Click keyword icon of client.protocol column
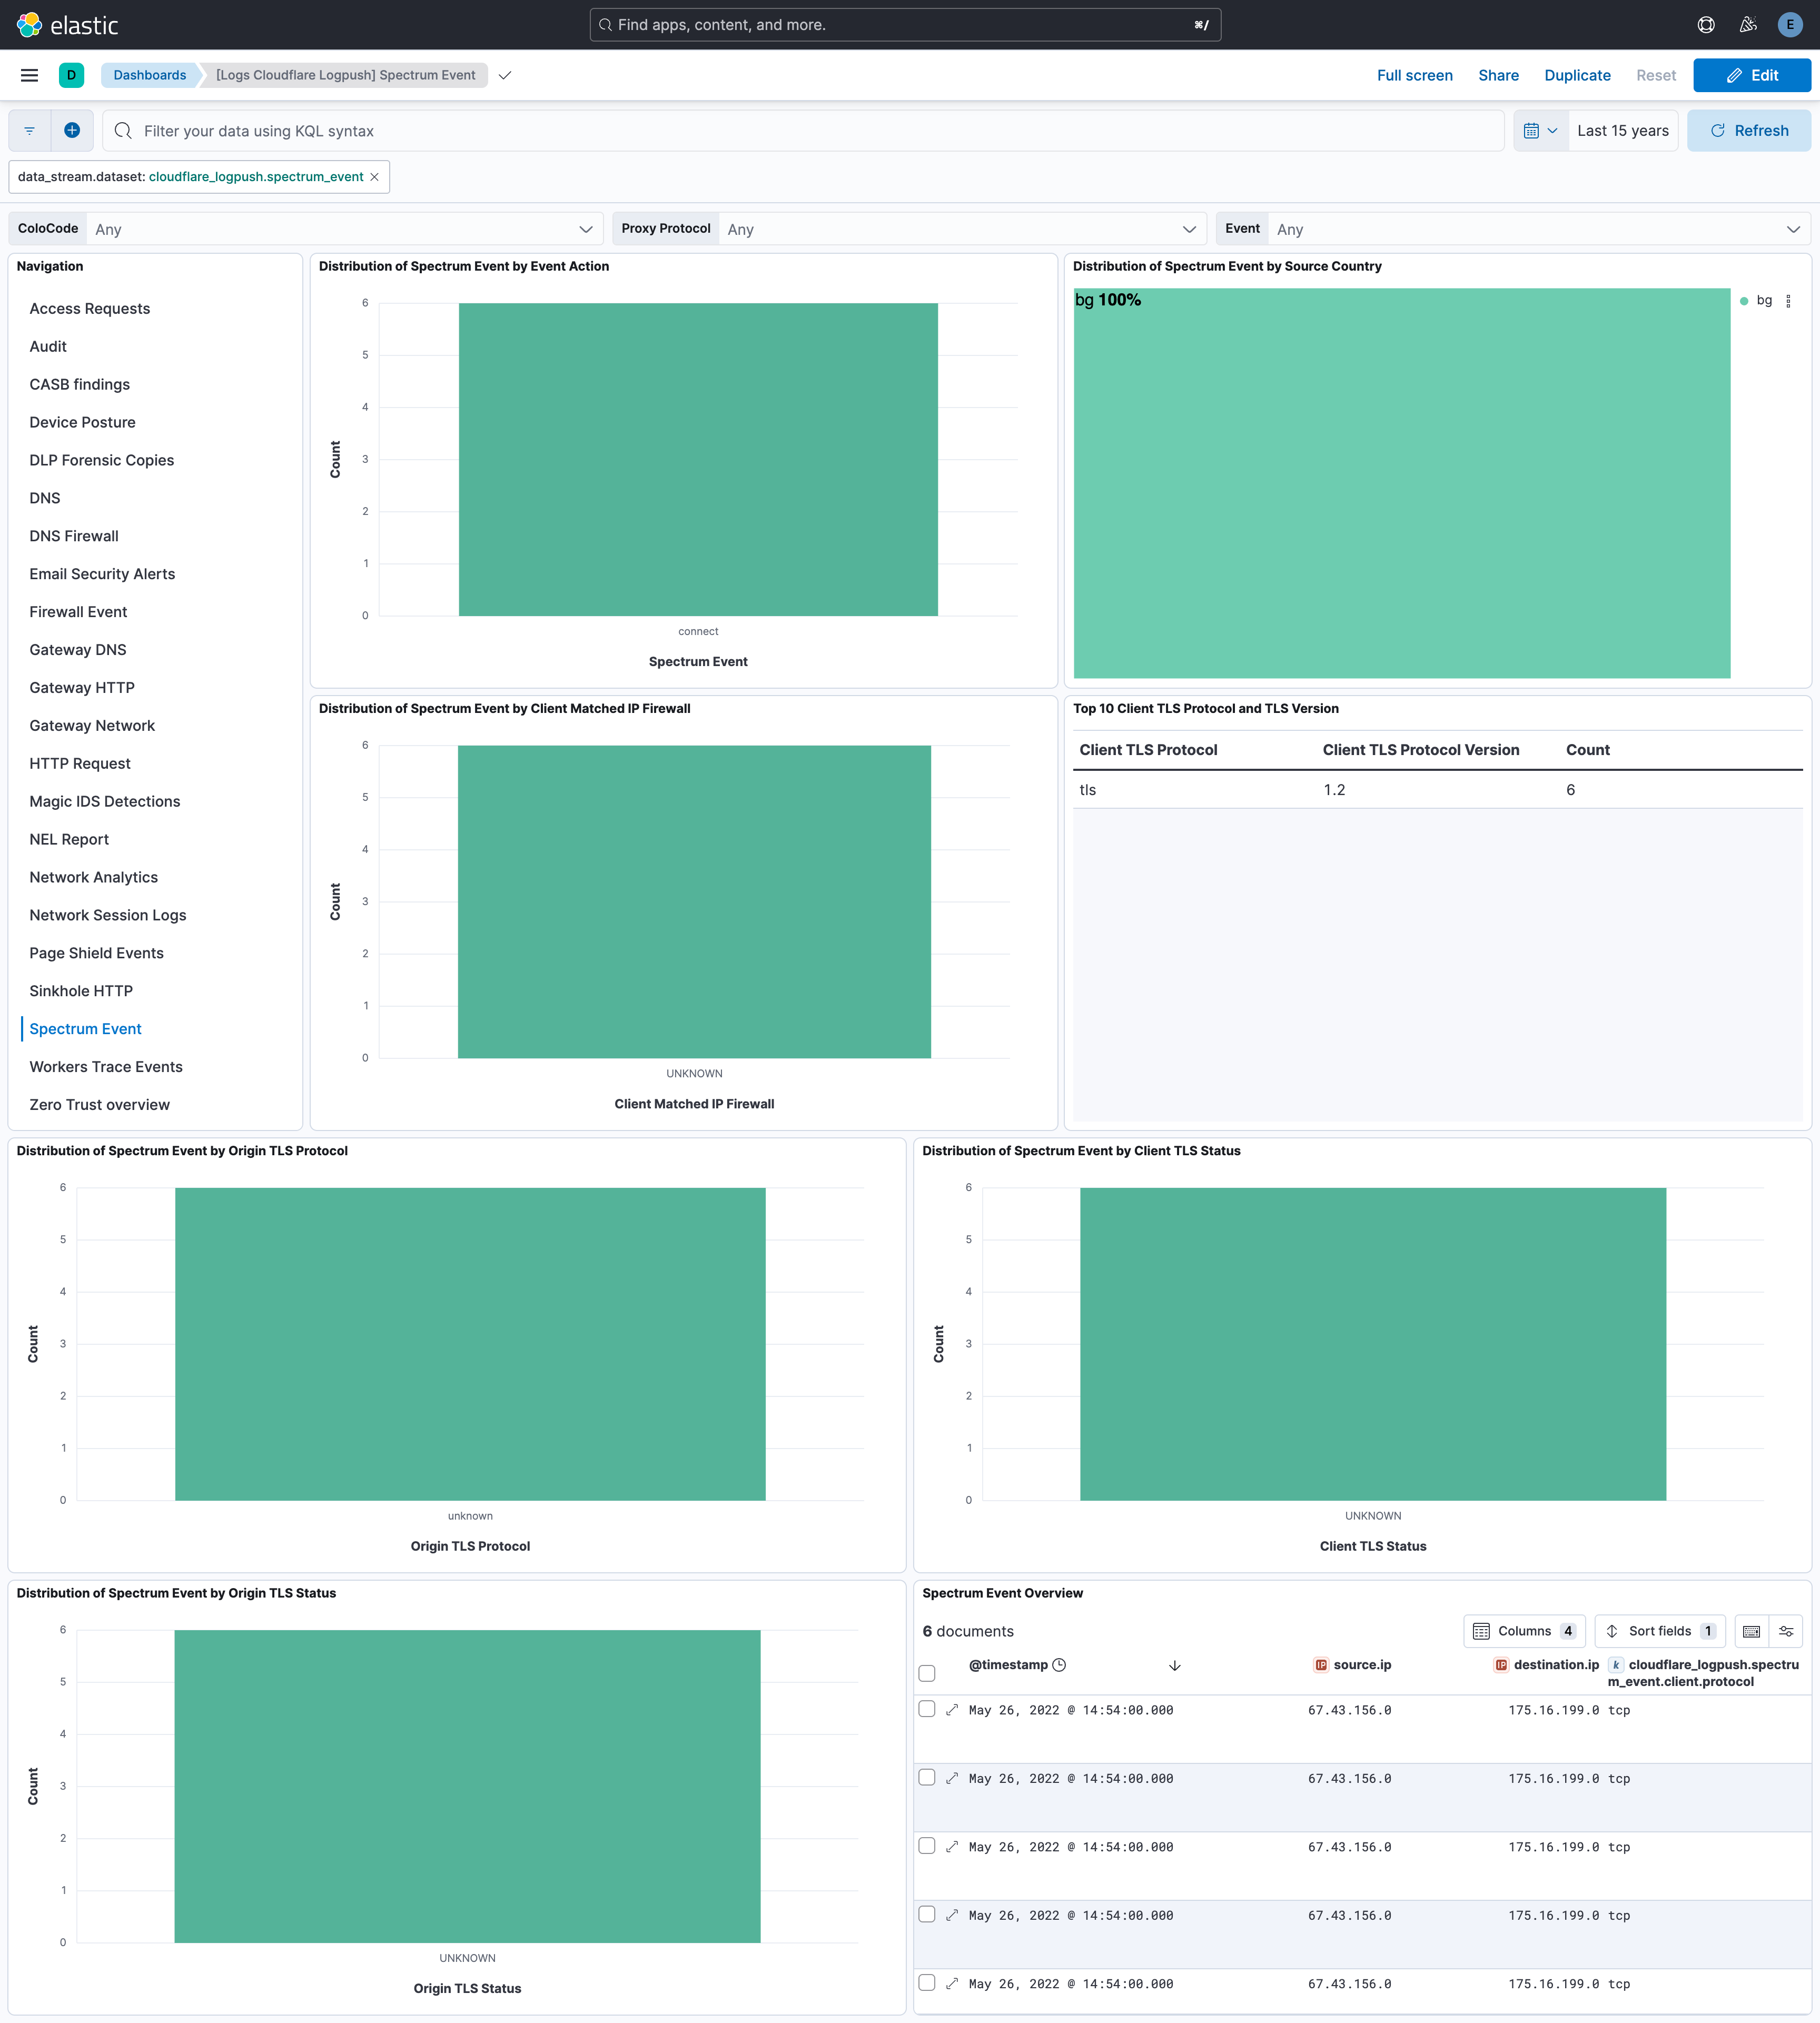 (x=1615, y=1665)
